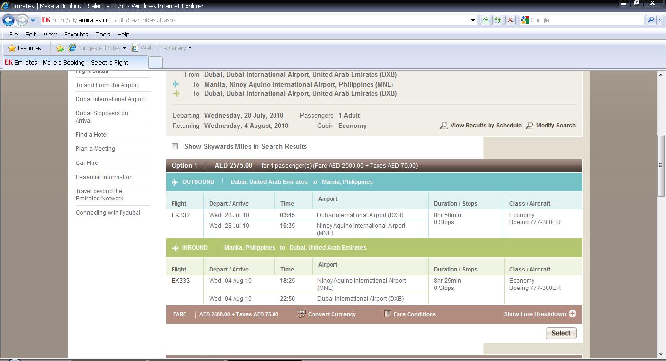Click the light blue outbound route airplane icon

(x=176, y=84)
